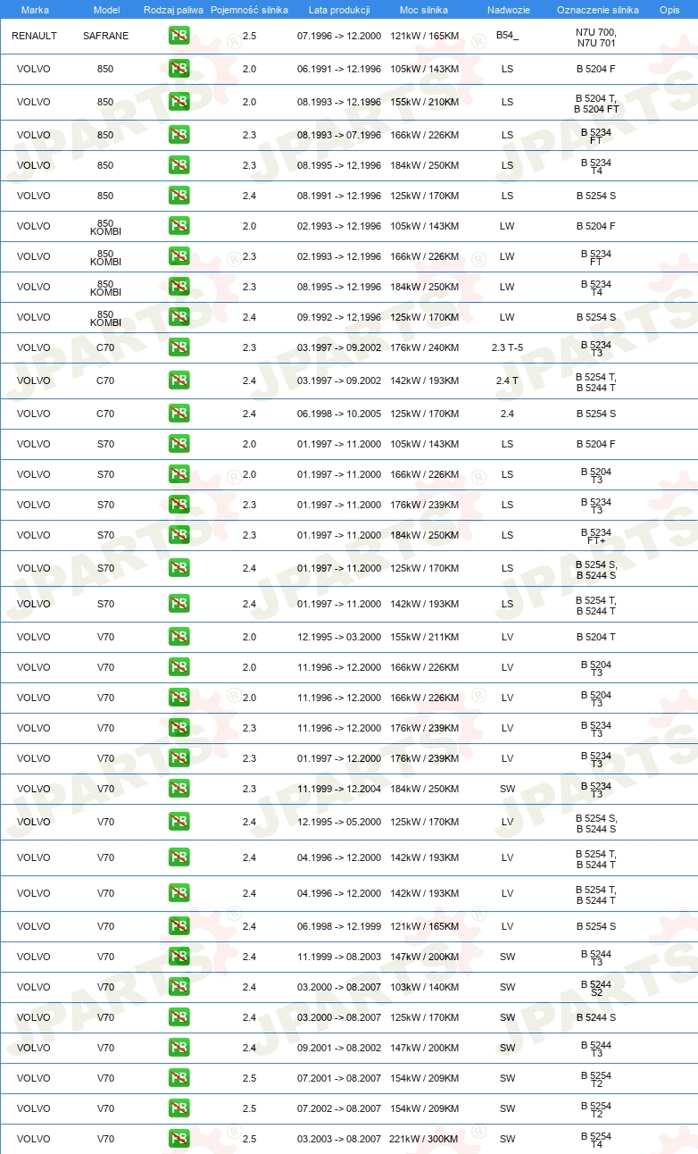Click fuel icon for 850 KOMBI 105kW / 143KM row

click(x=179, y=226)
